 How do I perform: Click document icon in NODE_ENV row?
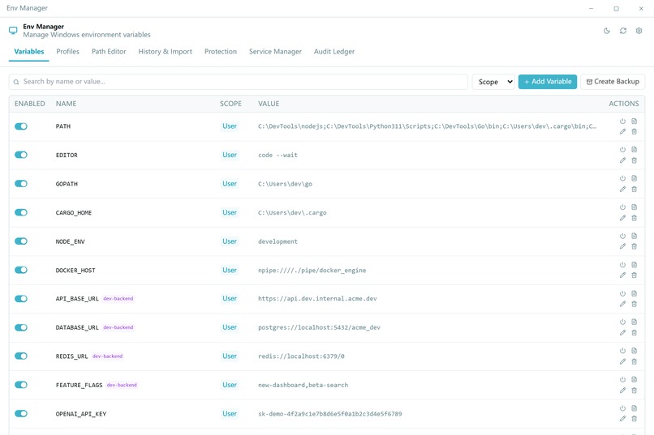click(634, 236)
